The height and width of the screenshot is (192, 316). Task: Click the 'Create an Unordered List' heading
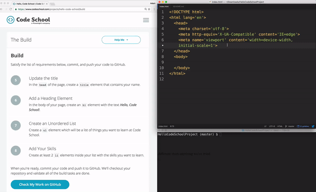(52, 124)
